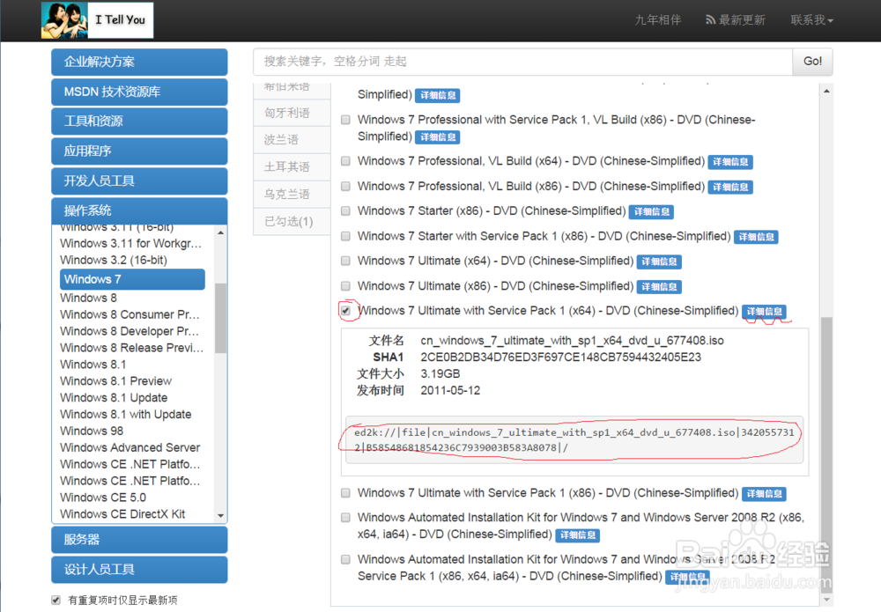Expand the 服务器 category
The image size is (881, 612).
click(139, 540)
